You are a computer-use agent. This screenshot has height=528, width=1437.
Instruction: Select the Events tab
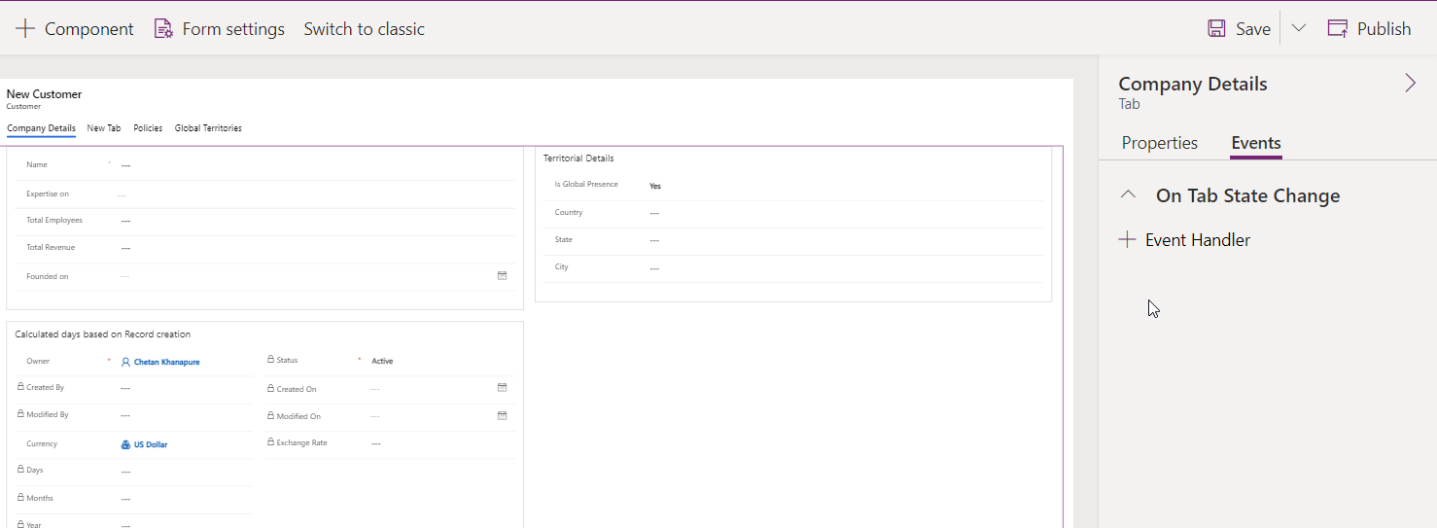(1255, 143)
